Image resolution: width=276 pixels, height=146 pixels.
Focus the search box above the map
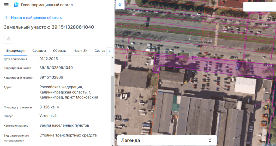pos(259,7)
